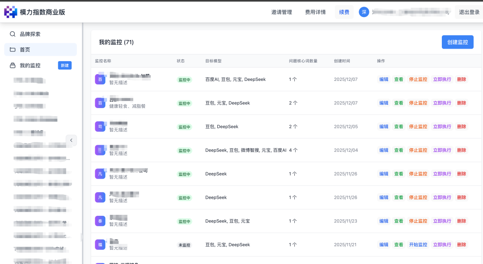Click the 2025/11/23 date cell
The image size is (483, 264).
(346, 221)
